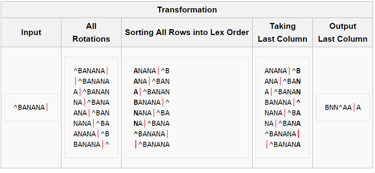Click the last row in the sorted rows column

pyautogui.click(x=152, y=144)
